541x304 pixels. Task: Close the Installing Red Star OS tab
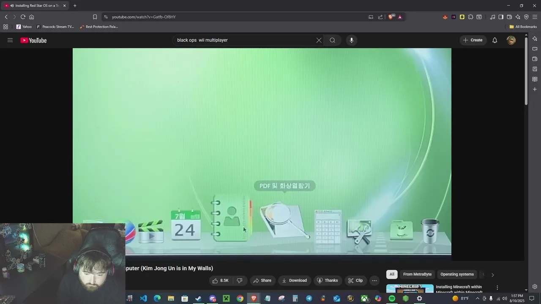(x=65, y=5)
